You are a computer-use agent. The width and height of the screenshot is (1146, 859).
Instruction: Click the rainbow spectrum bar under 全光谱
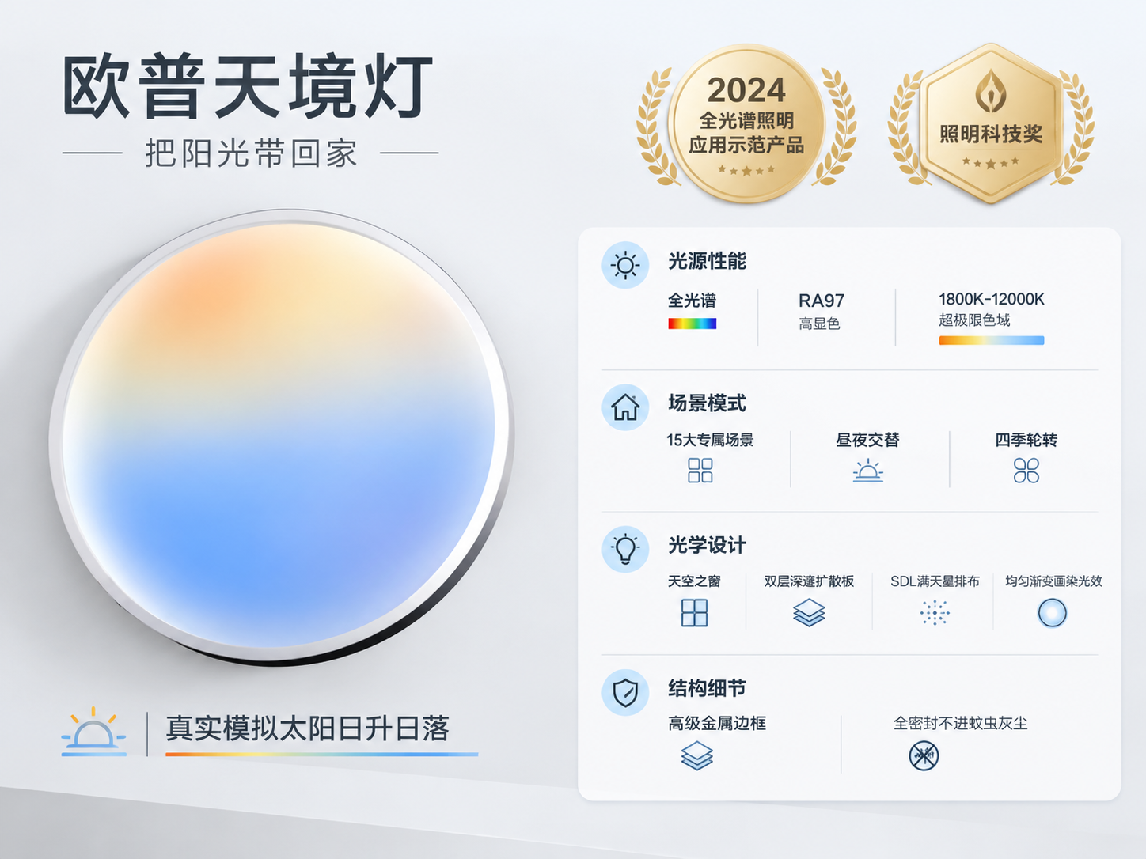pos(693,324)
